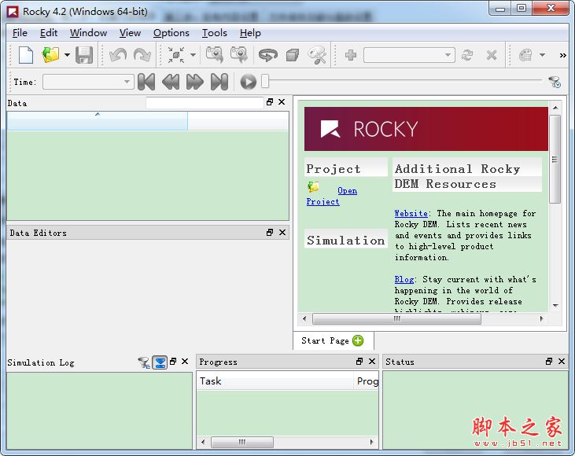
Task: Close the Progress panel
Action: (372, 362)
